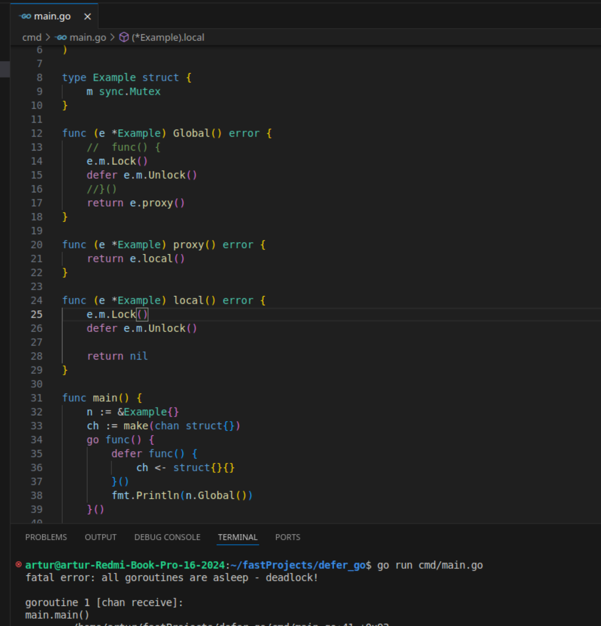Viewport: 601px width, 626px height.
Task: Click e.m.Lock() on line 25
Action: pyautogui.click(x=117, y=314)
